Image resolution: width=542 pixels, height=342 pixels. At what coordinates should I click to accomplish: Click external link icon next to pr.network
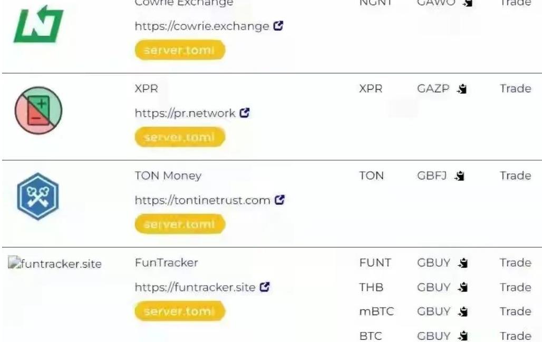tap(245, 113)
